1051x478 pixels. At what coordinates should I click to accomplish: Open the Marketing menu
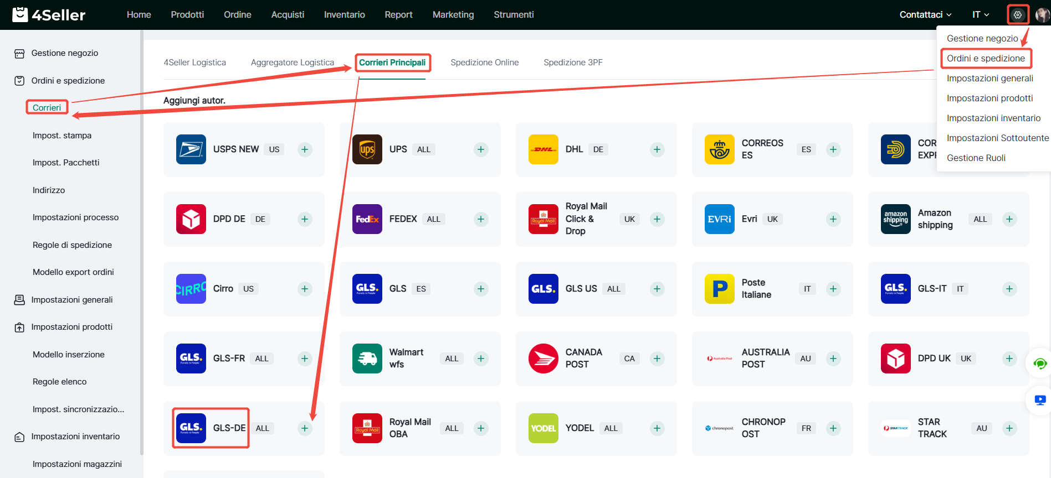pos(453,15)
